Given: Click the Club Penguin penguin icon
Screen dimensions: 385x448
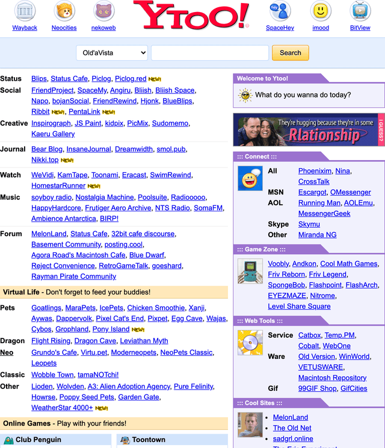Looking at the screenshot, I should pos(9,440).
